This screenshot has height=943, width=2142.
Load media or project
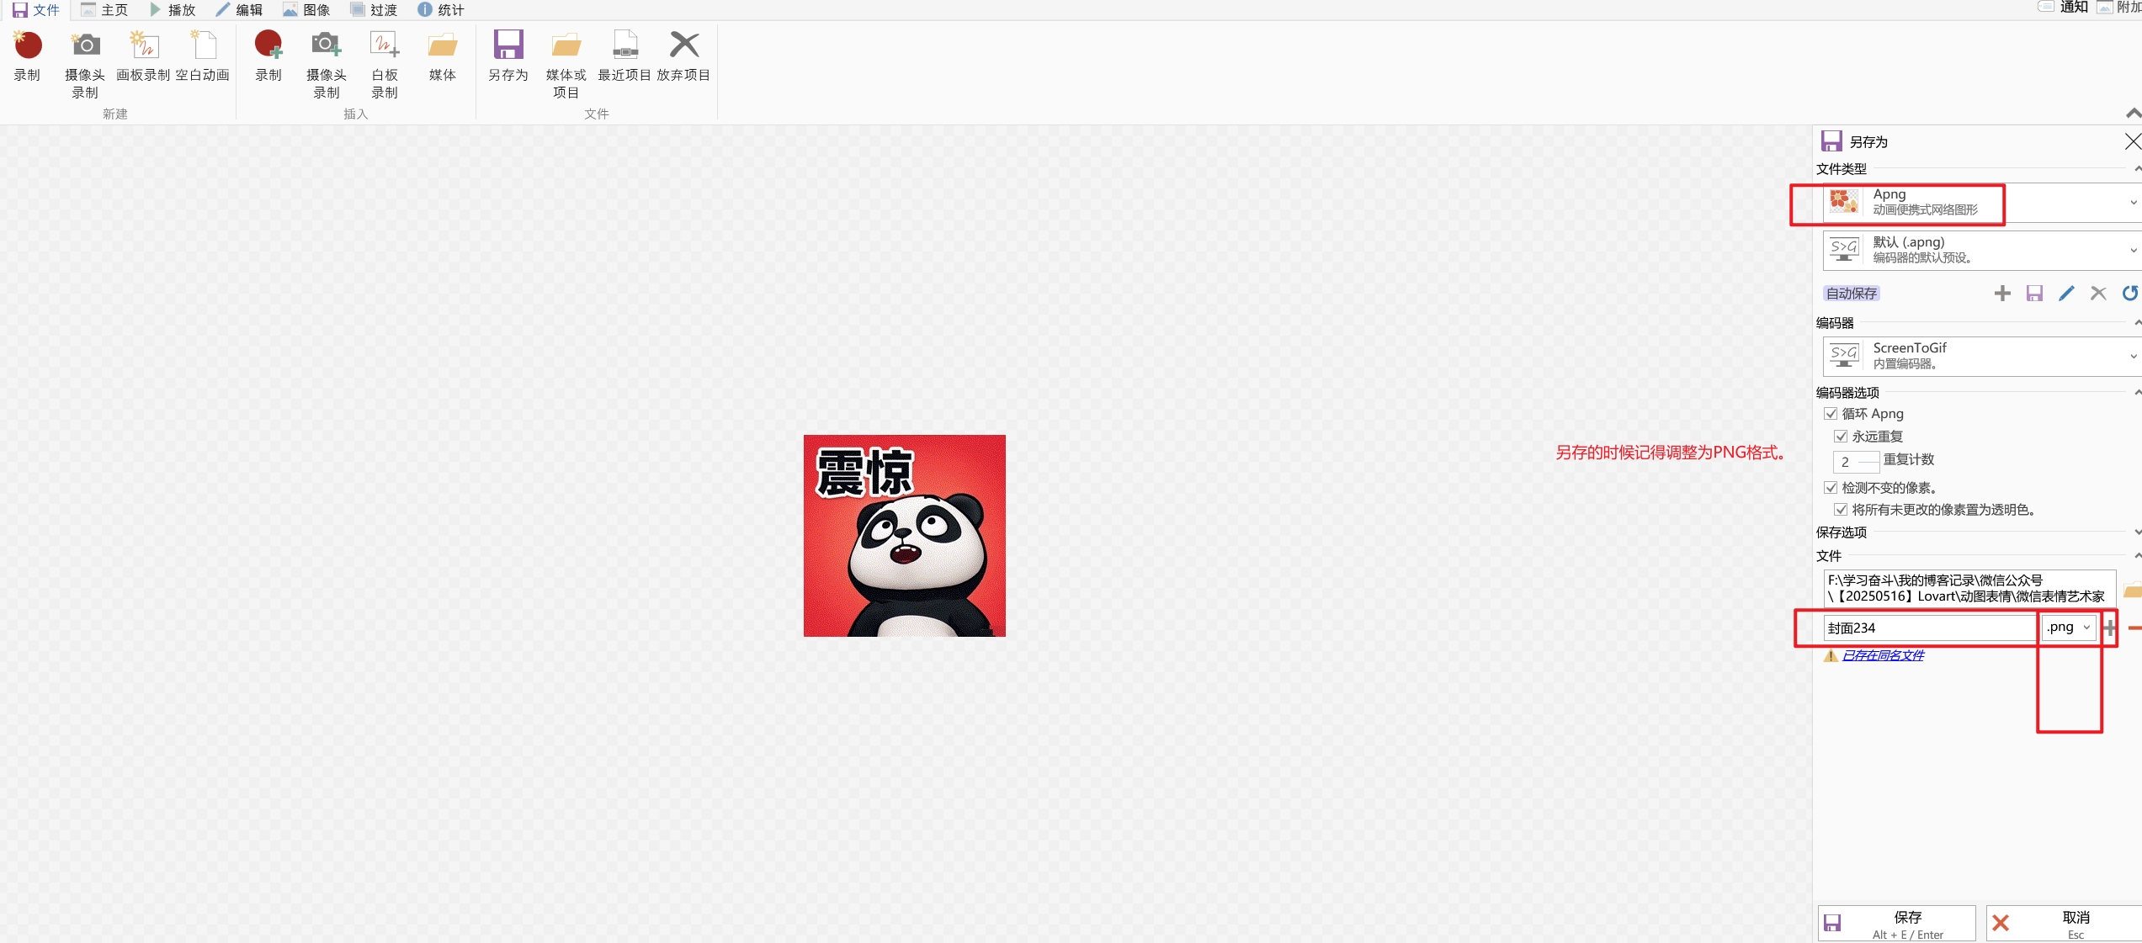click(566, 64)
